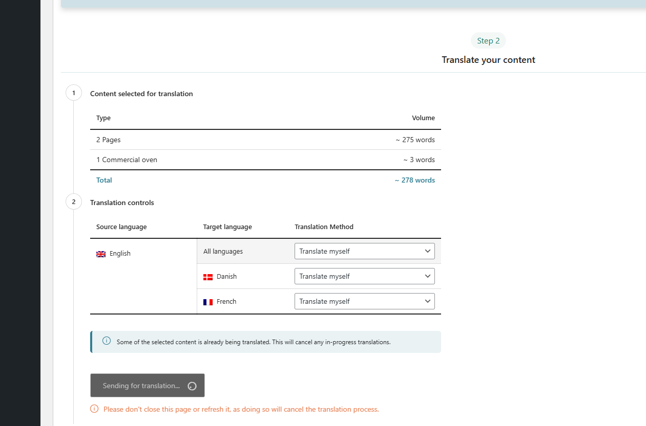Click the "English" source language label
Image resolution: width=646 pixels, height=426 pixels.
click(x=120, y=253)
